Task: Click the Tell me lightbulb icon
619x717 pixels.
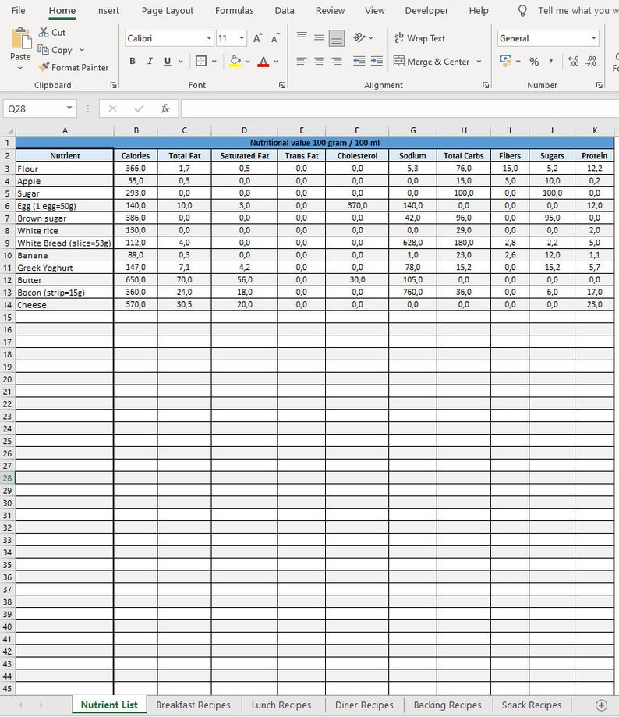Action: tap(522, 11)
